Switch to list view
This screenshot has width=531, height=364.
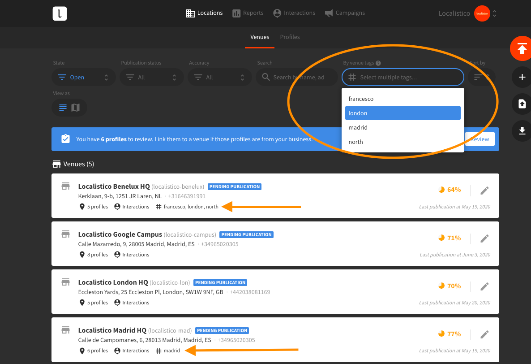point(63,108)
